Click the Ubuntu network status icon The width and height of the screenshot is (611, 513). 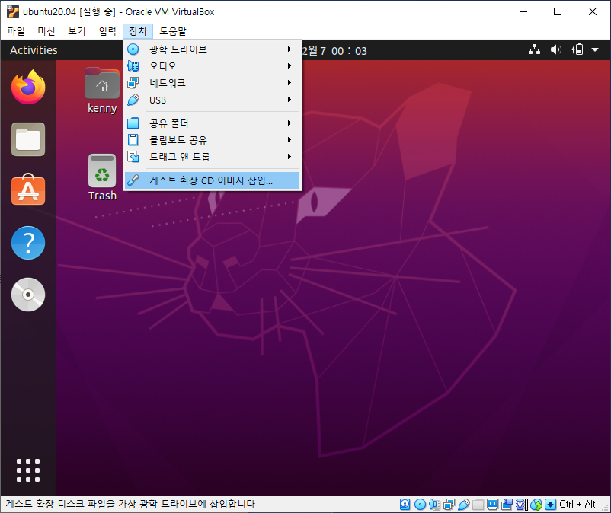click(x=534, y=49)
